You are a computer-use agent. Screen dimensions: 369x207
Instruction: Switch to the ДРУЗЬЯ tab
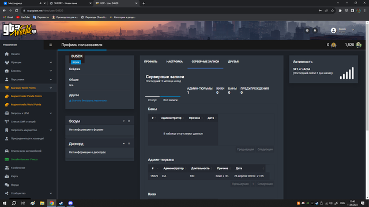(233, 62)
